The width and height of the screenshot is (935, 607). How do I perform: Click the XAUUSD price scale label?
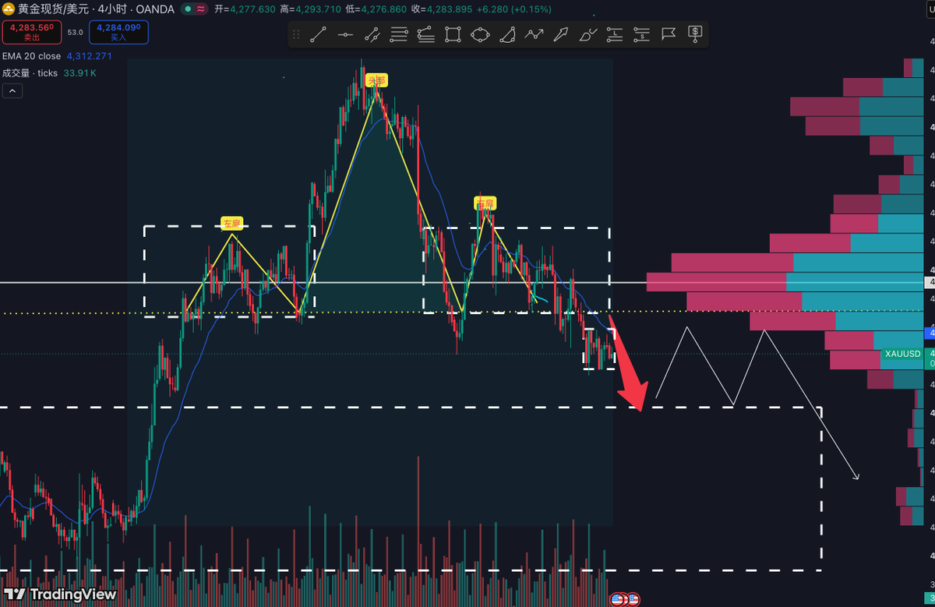903,354
